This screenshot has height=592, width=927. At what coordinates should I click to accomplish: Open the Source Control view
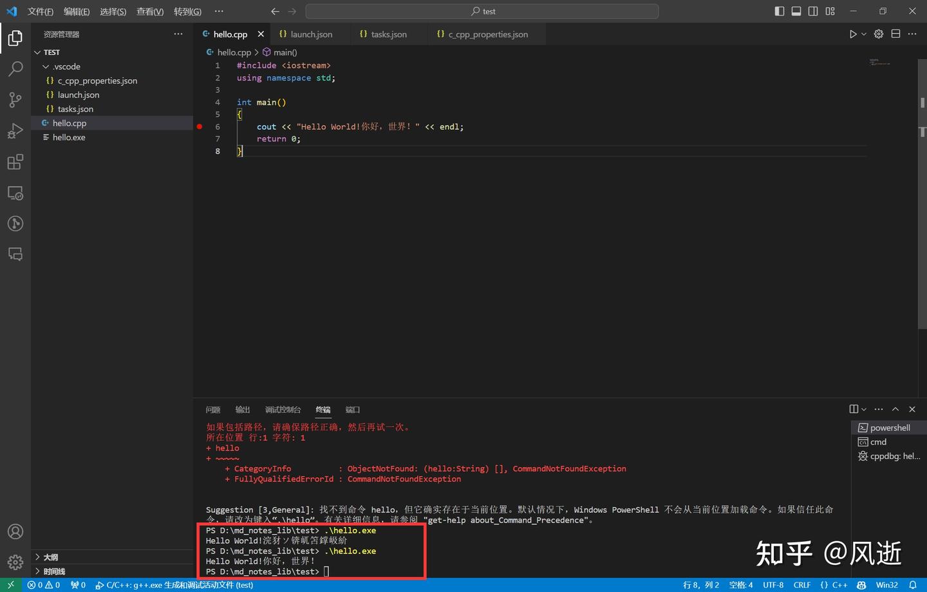click(x=15, y=100)
